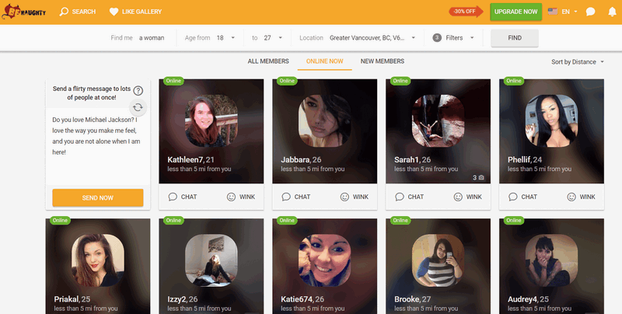The image size is (622, 314).
Task: Click the SEND NOW button
Action: [x=98, y=197]
